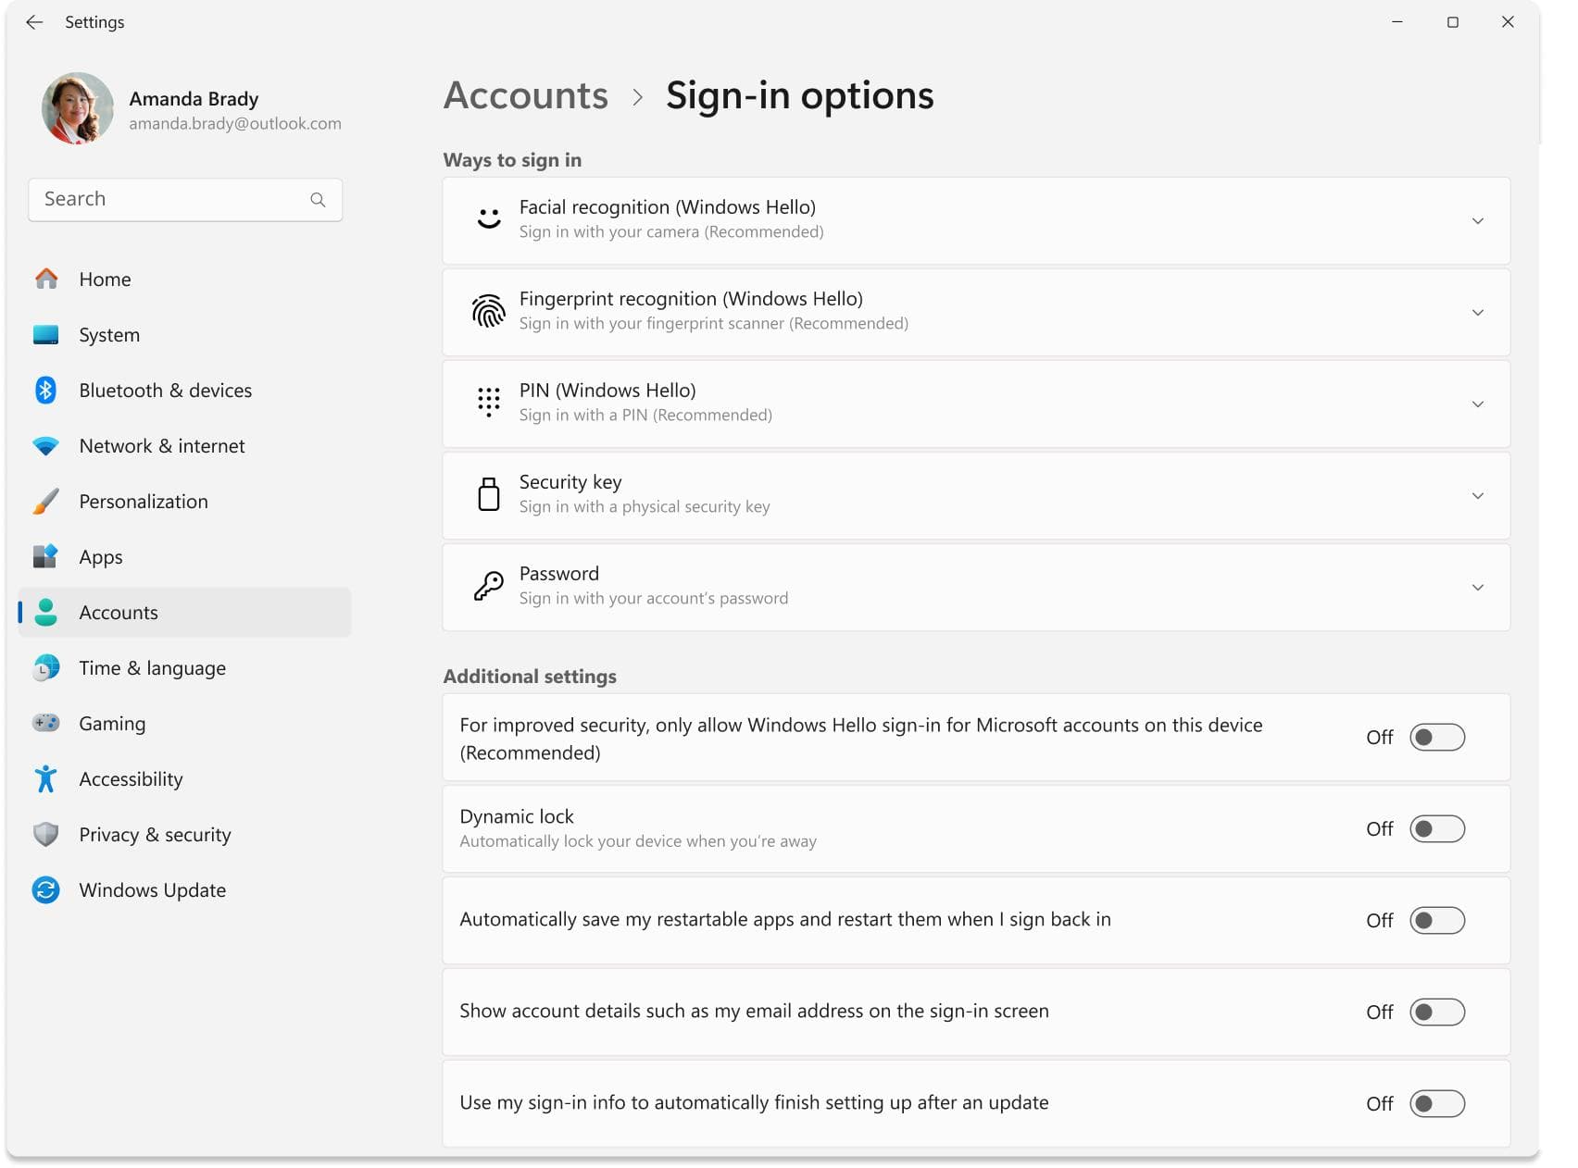
Task: Click Amanda Brady's profile picture
Action: (78, 108)
